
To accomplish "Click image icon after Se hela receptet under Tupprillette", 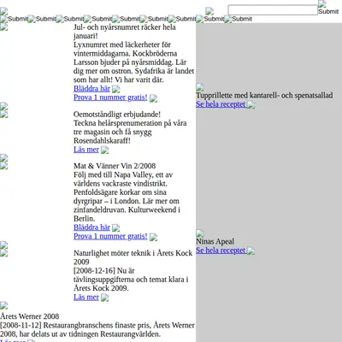I will 251,105.
